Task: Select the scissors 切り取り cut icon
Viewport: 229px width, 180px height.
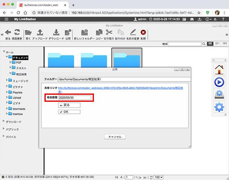Action: (x=109, y=32)
